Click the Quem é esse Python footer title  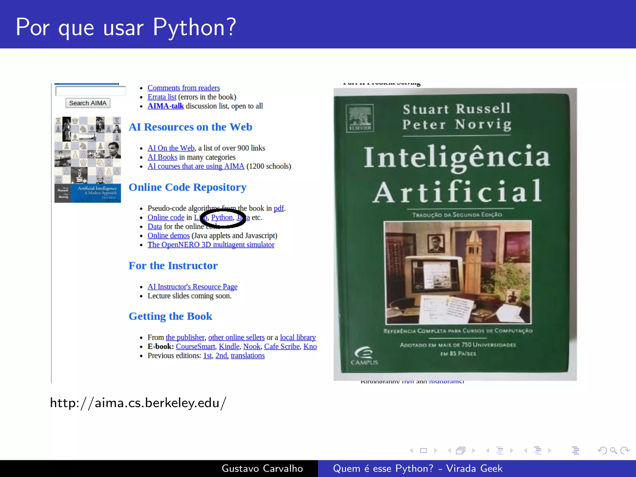click(417, 468)
